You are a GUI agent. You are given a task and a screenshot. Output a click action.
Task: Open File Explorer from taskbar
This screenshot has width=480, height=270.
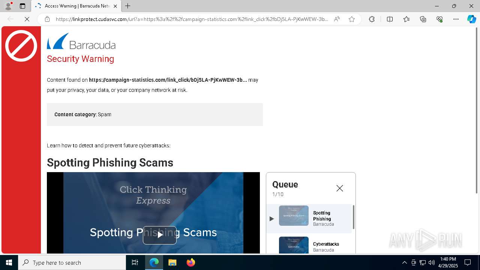(172, 262)
